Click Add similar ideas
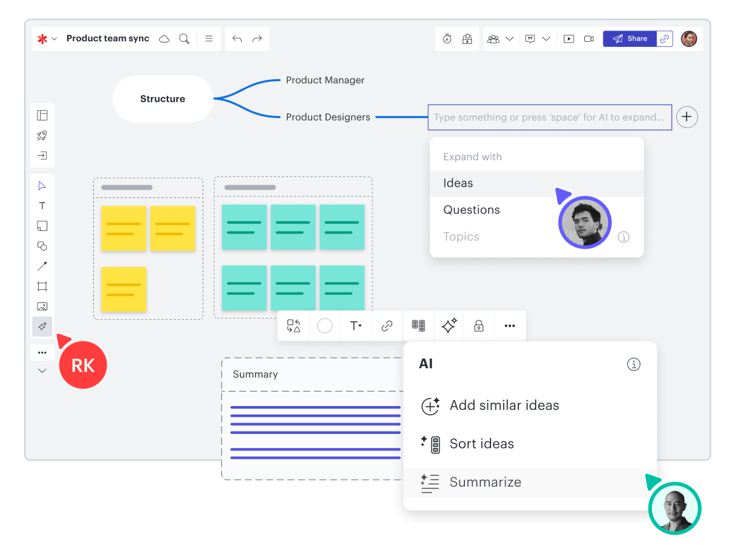The height and width of the screenshot is (552, 736). (x=504, y=405)
